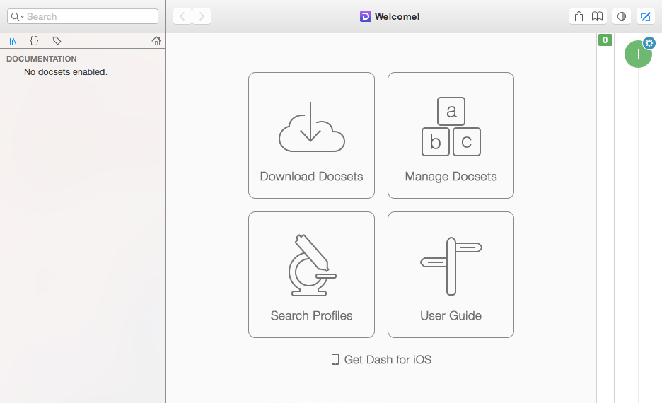Click the share icon in the toolbar
Image resolution: width=662 pixels, height=403 pixels.
579,16
